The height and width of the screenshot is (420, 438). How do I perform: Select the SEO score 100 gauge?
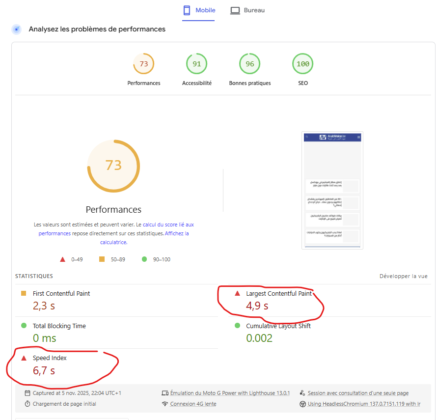tap(302, 64)
